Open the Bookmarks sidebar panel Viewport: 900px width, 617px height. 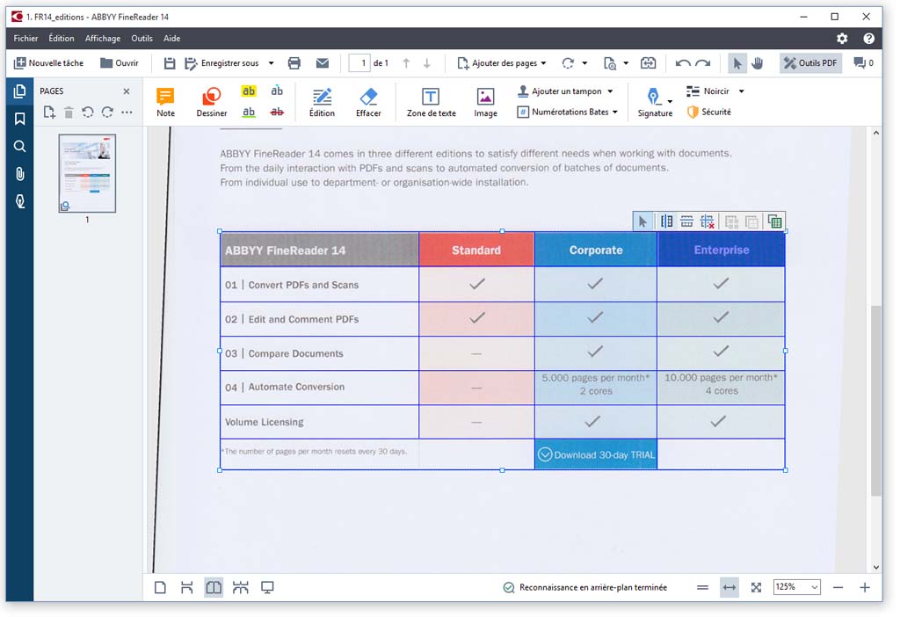click(x=19, y=119)
